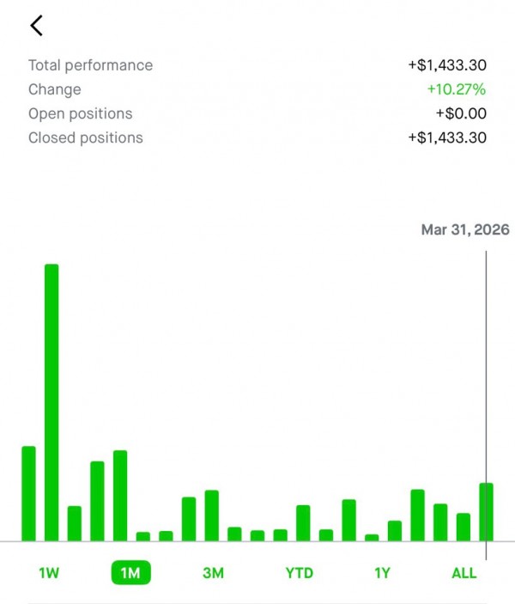The image size is (515, 604).
Task: Select the leftmost bar of the chart
Action: [x=28, y=493]
